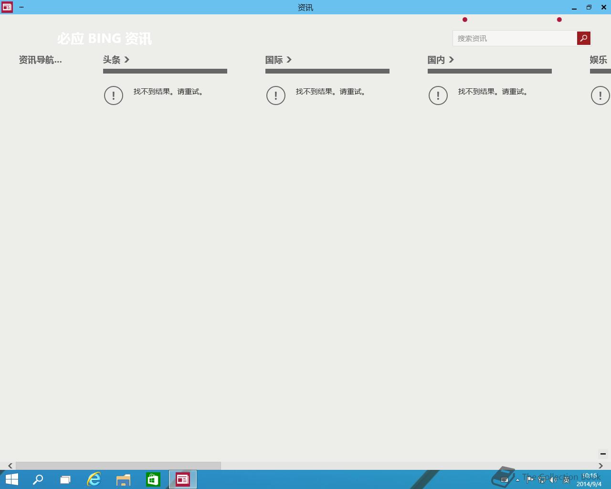Open the touch keyboard tray icon
Viewport: 611px width, 489px height.
pyautogui.click(x=505, y=480)
